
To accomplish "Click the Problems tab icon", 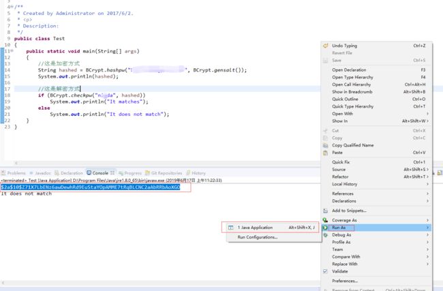I will (3, 172).
